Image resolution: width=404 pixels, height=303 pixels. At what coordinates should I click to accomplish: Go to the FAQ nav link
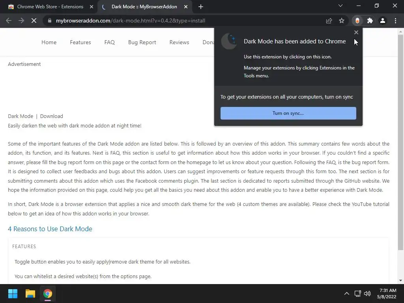pos(110,42)
